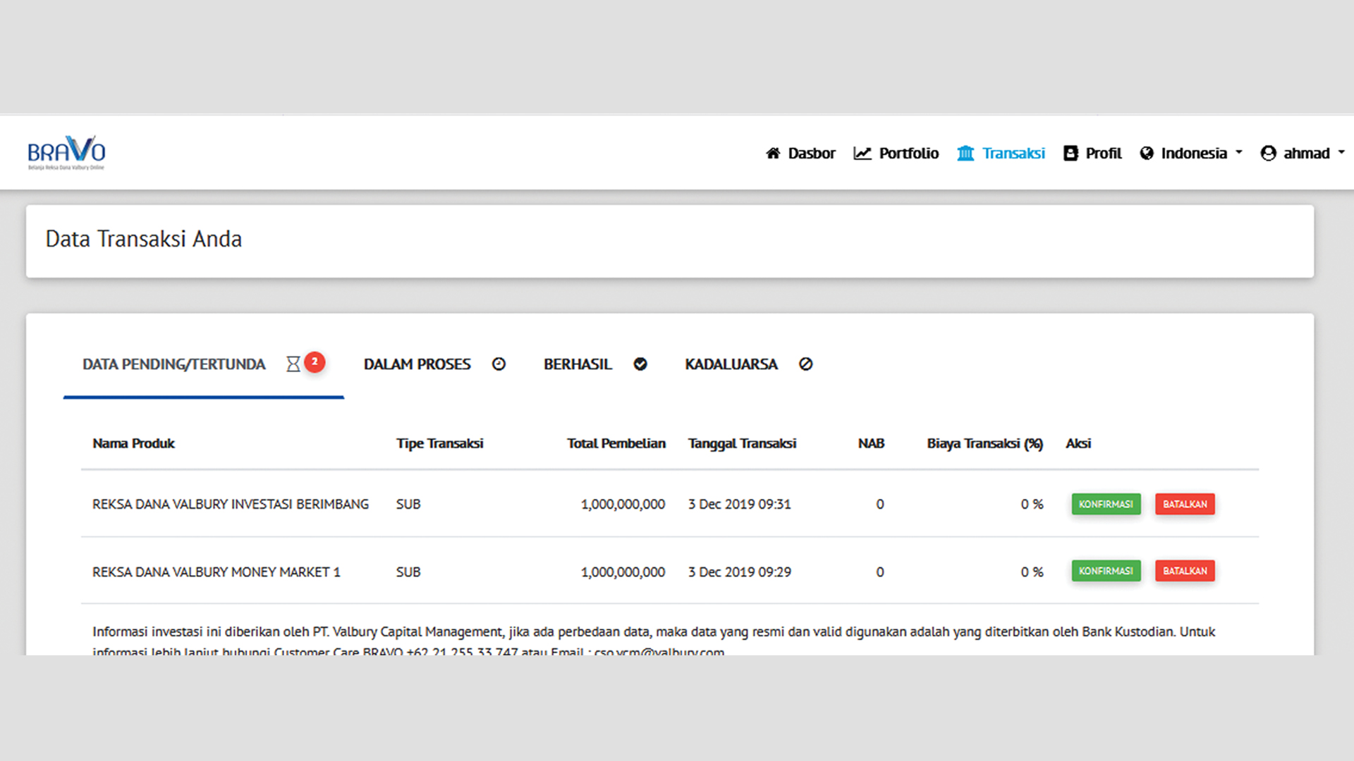
Task: Click the Dasbor home icon
Action: click(x=773, y=153)
